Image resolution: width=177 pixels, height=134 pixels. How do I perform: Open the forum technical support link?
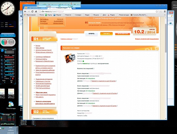click(x=147, y=39)
